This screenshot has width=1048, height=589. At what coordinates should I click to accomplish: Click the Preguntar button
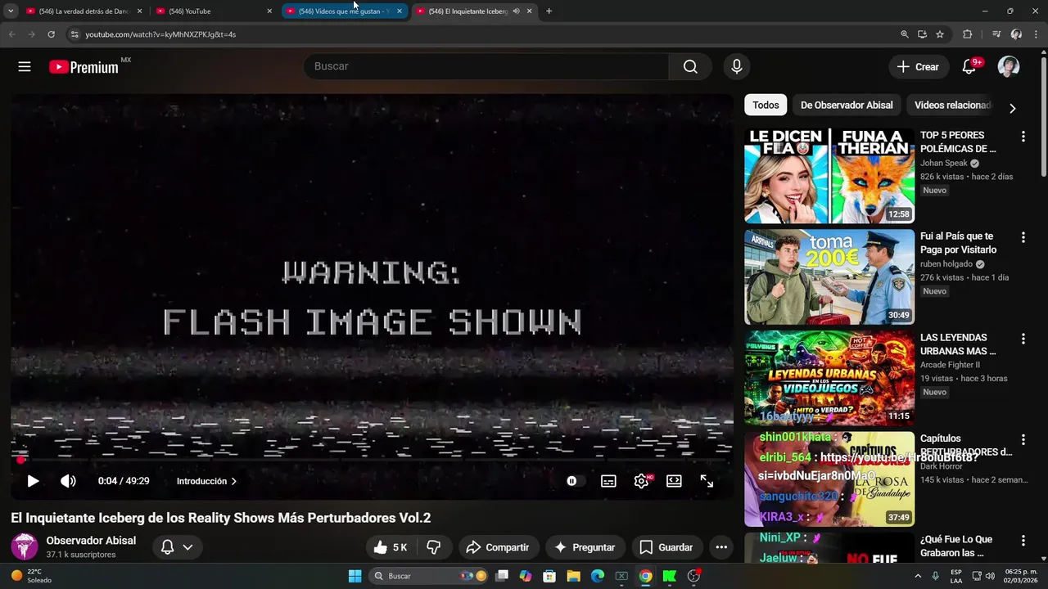click(x=585, y=547)
